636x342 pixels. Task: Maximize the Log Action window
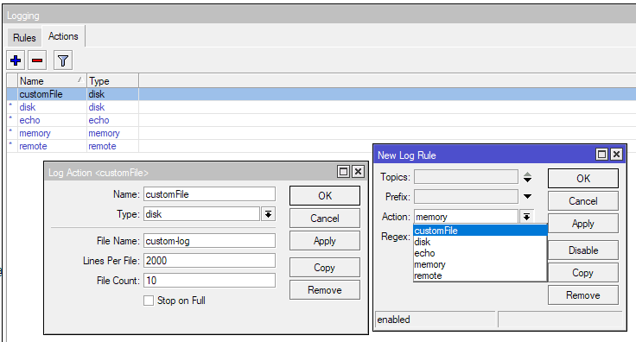[344, 172]
